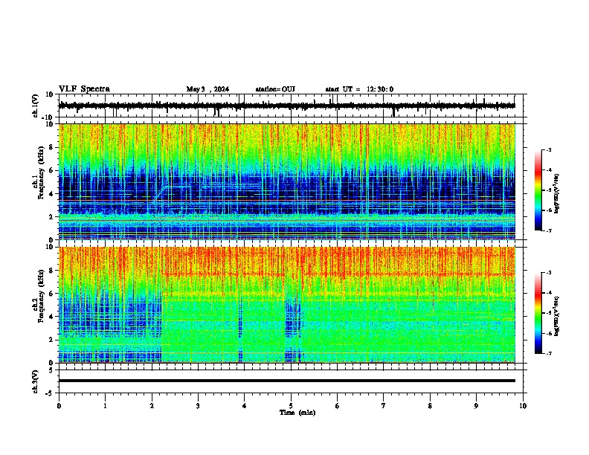This screenshot has height=455, width=589.
Task: Click the ch.2 spectrogram "4" kHz tick
Action: (51, 317)
